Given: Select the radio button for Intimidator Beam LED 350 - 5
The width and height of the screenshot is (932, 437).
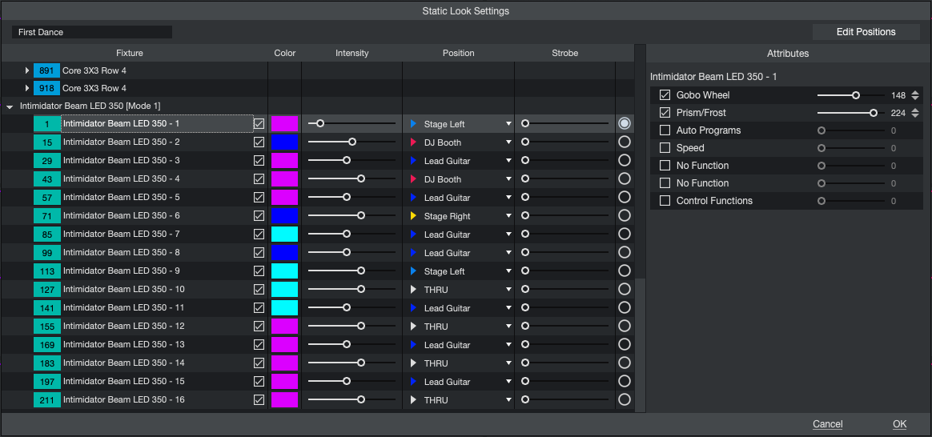Looking at the screenshot, I should 625,198.
